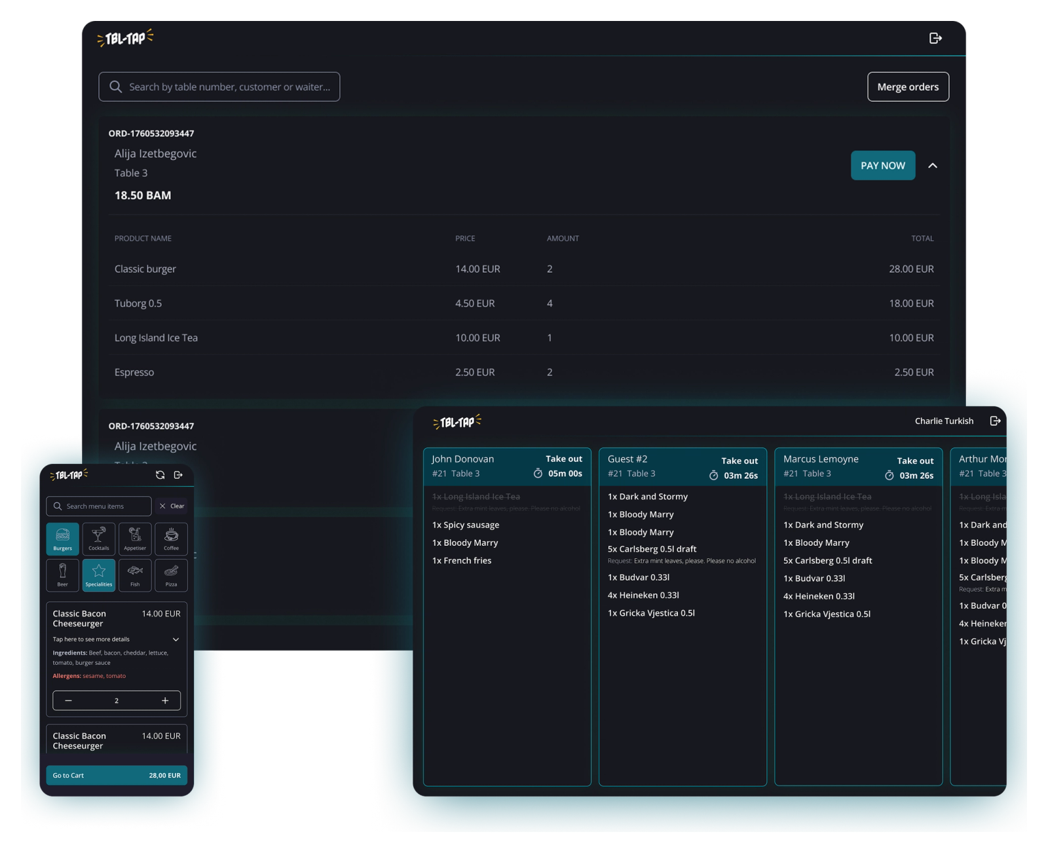Click logout icon next to Charlie Turkish
Viewport: 1048px width, 853px height.
click(x=995, y=421)
